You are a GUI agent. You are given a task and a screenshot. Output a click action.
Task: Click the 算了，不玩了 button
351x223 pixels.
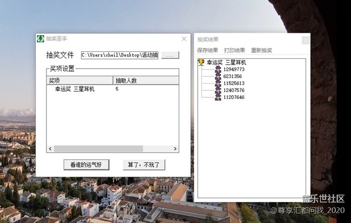pyautogui.click(x=144, y=165)
